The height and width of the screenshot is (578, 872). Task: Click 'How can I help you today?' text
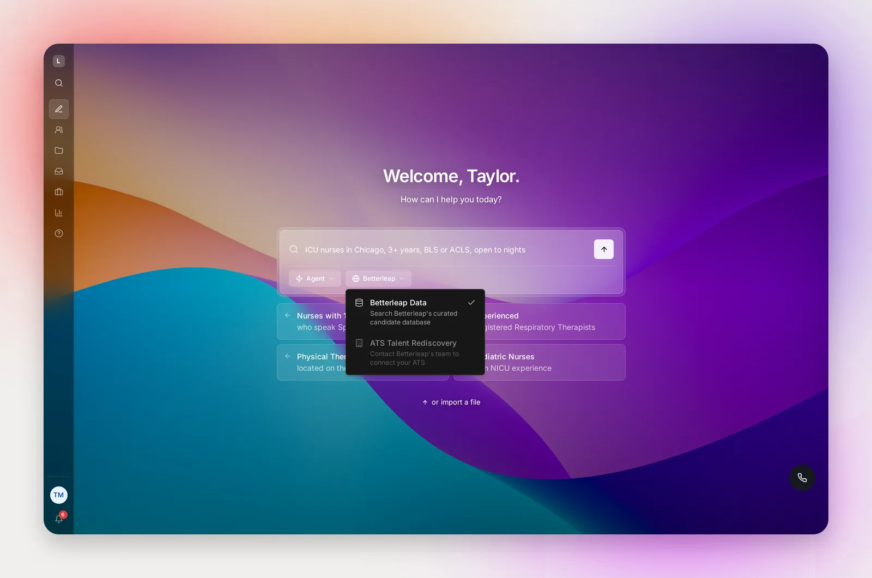tap(451, 200)
